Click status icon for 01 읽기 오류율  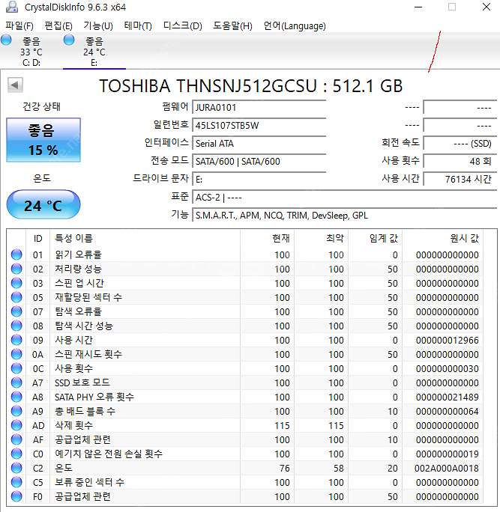pos(16,255)
